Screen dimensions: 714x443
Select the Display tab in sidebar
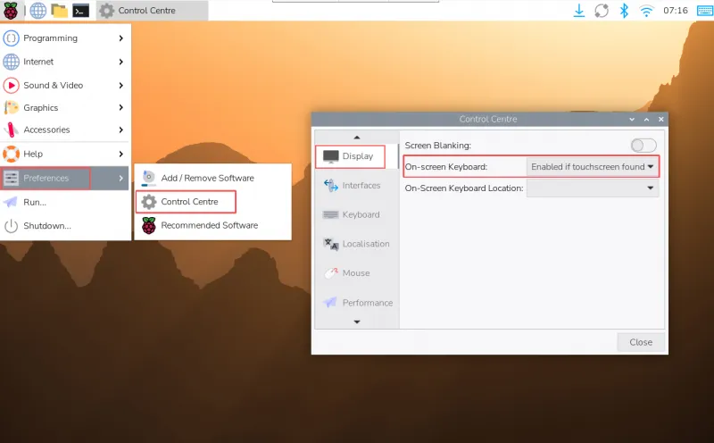350,156
